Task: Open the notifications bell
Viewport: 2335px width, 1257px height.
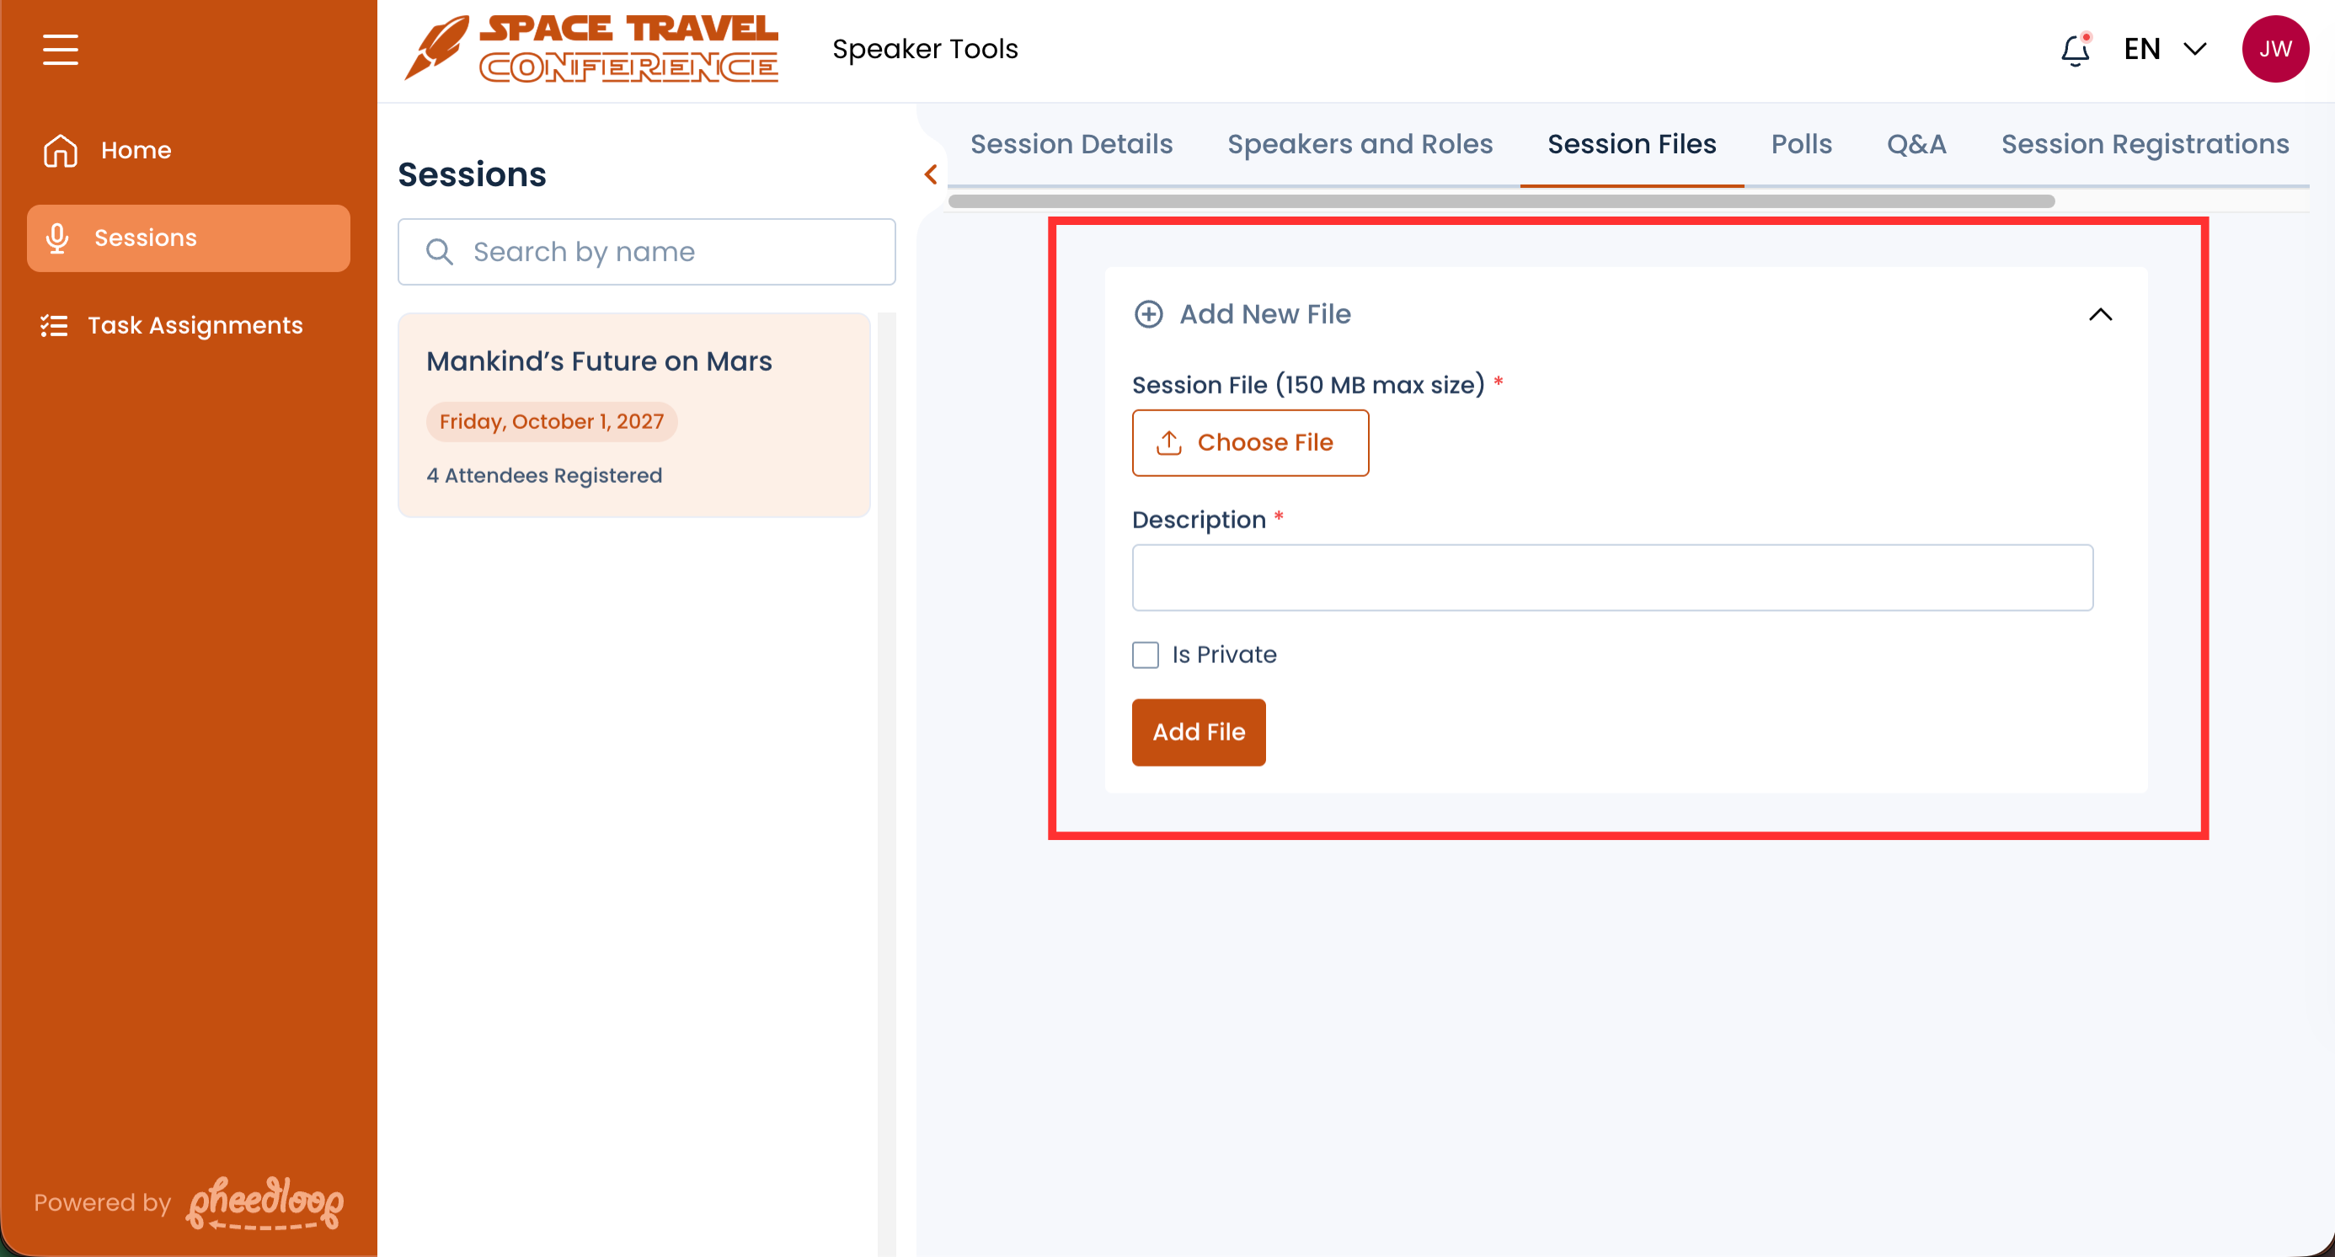Action: tap(2075, 50)
